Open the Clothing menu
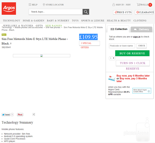155x143 pixels. (140, 21)
